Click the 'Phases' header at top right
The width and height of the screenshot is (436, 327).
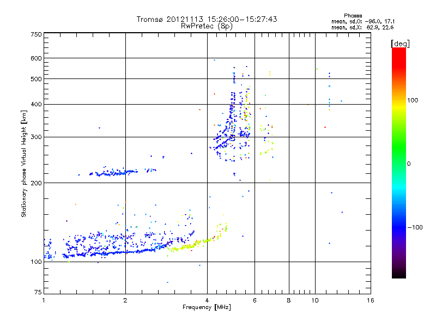[353, 16]
